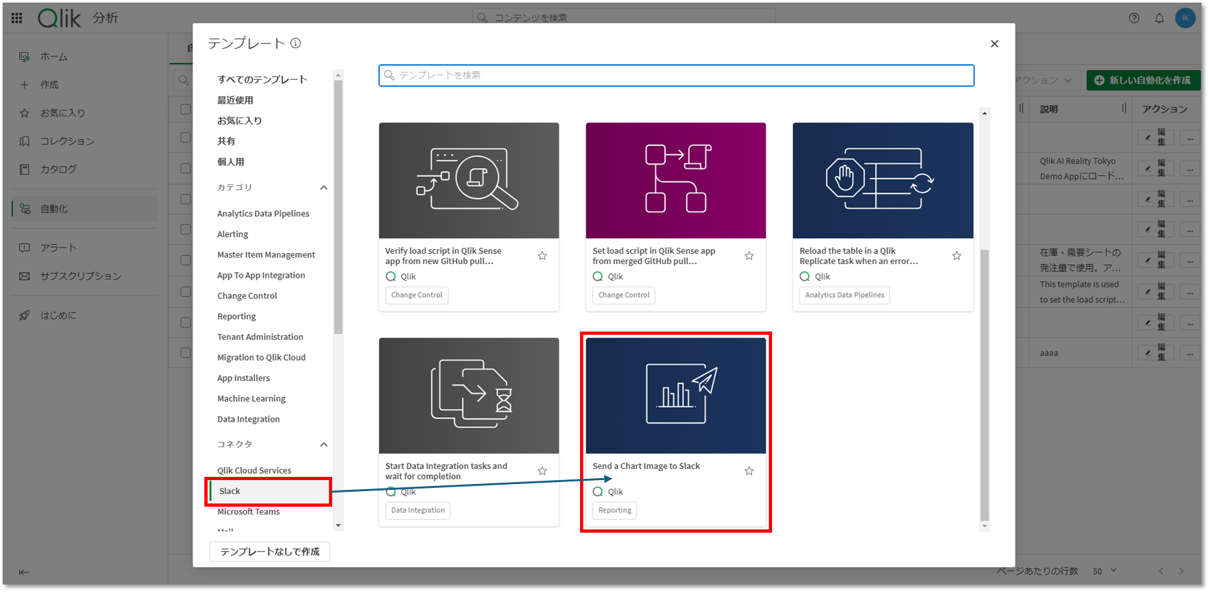
Task: Open 自動化 in the sidebar
Action: 84,209
